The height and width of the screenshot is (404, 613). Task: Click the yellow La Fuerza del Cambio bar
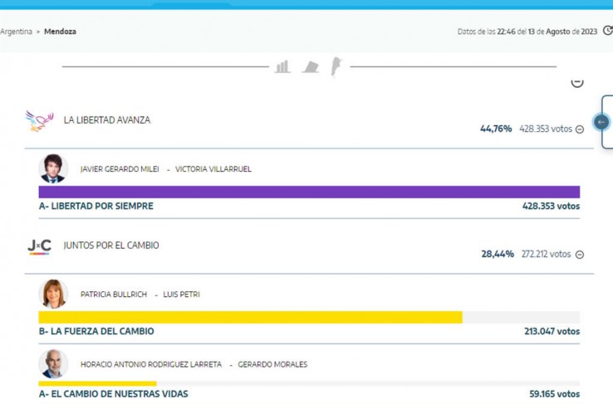250,318
